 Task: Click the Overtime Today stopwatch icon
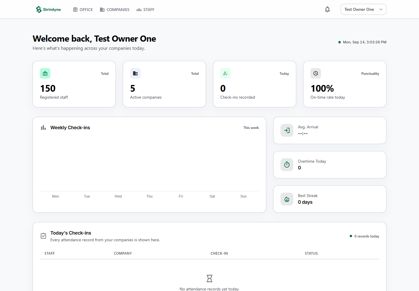(287, 165)
